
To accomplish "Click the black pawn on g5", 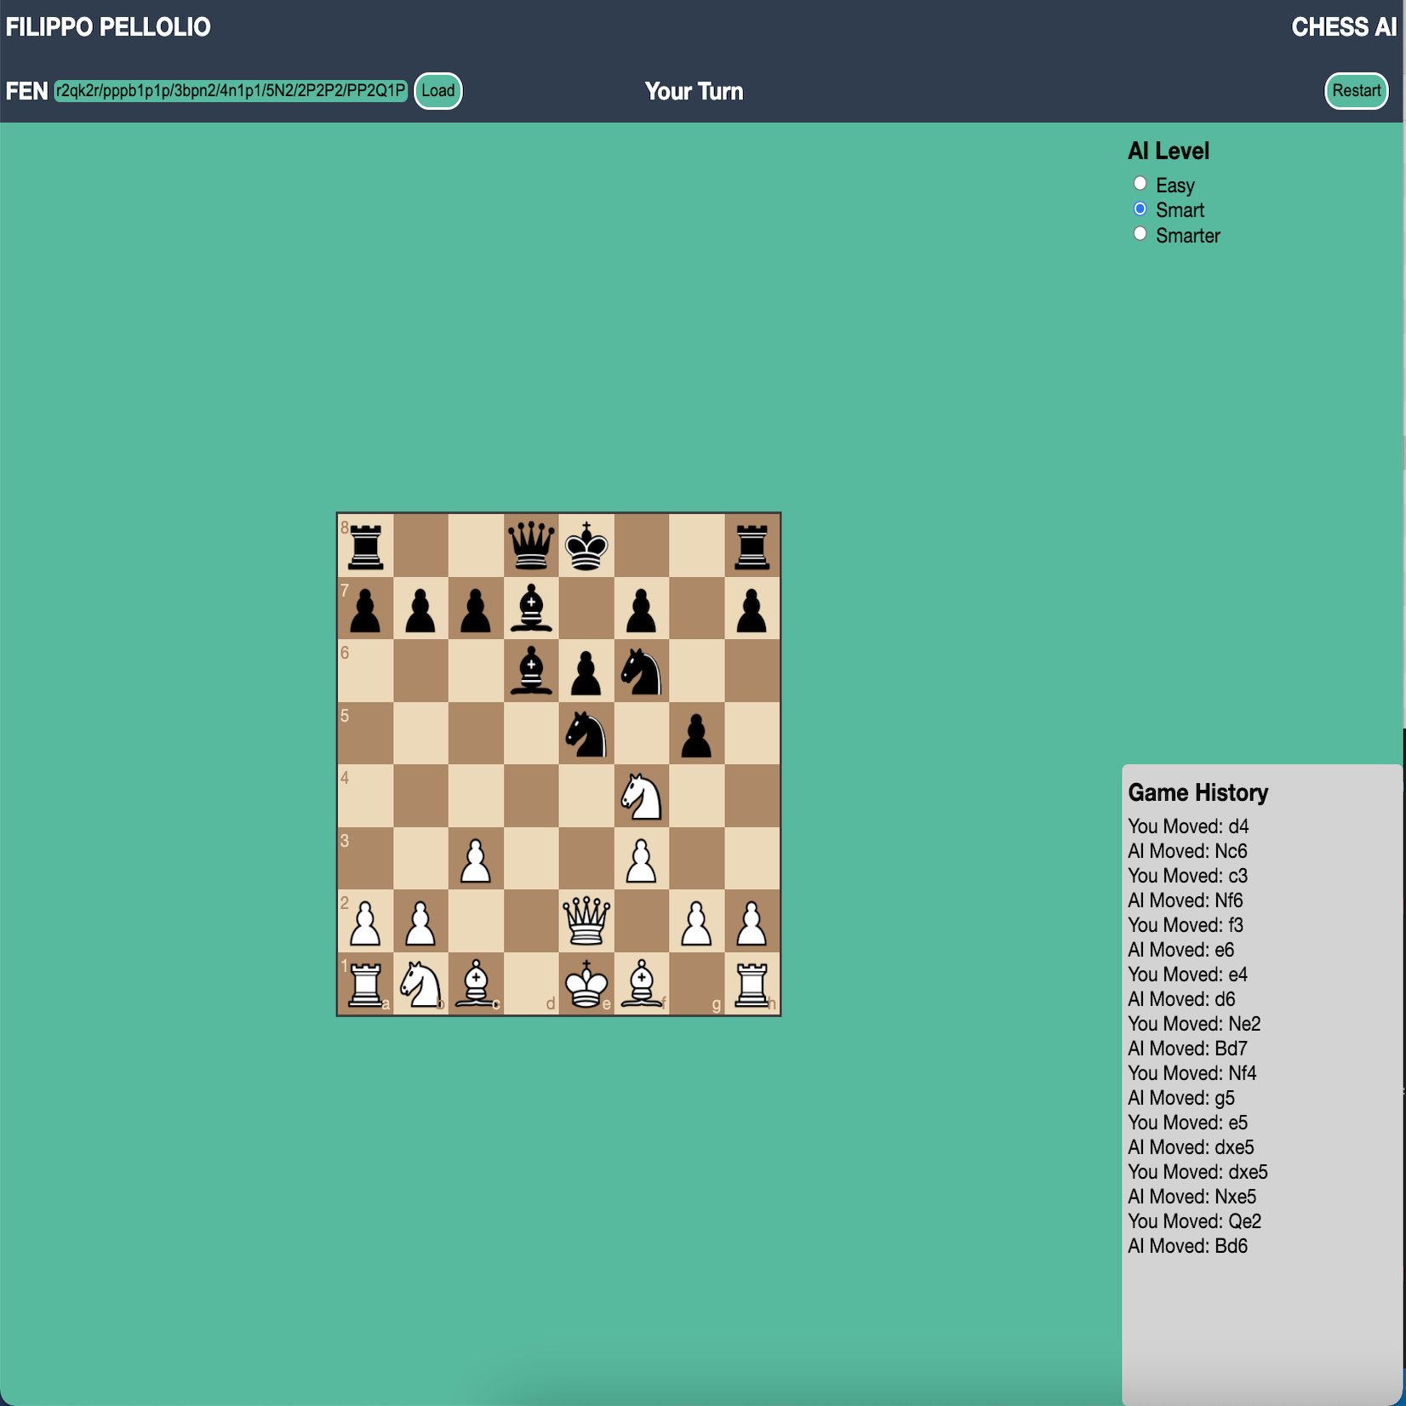I will (x=697, y=734).
